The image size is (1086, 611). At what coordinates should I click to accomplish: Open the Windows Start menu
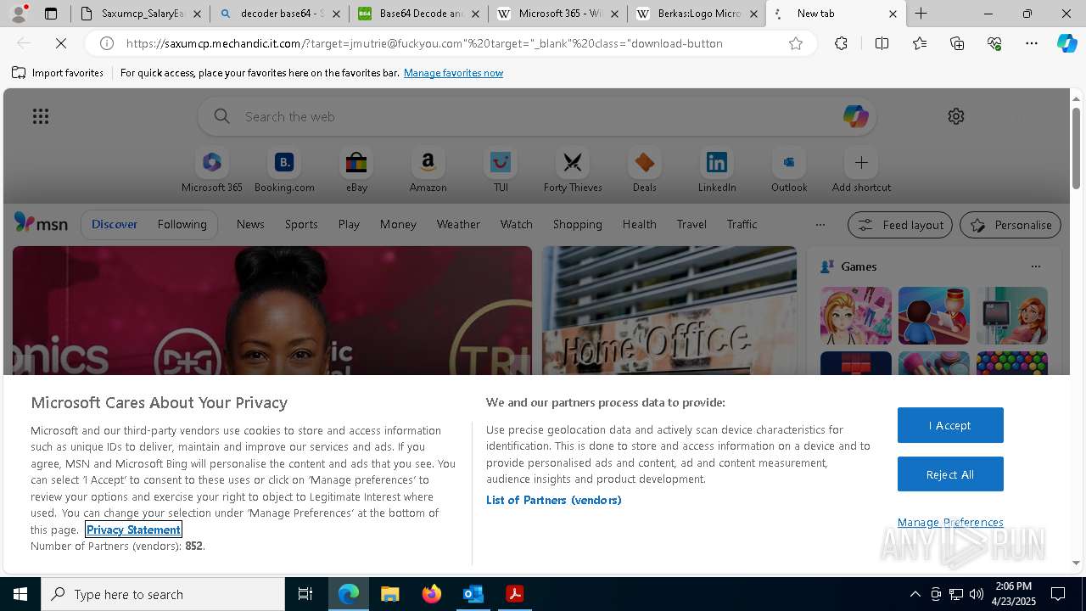20,594
